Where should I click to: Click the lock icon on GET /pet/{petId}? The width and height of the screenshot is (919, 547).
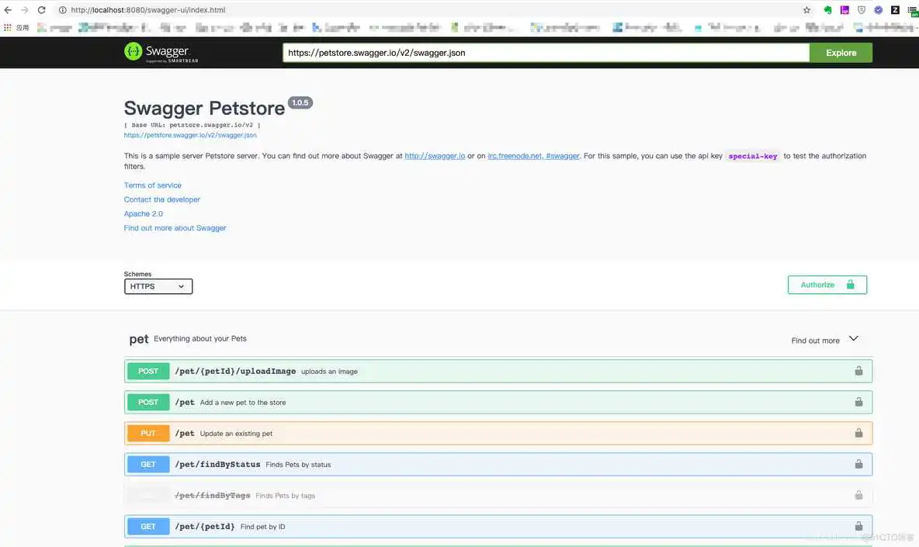coord(858,526)
